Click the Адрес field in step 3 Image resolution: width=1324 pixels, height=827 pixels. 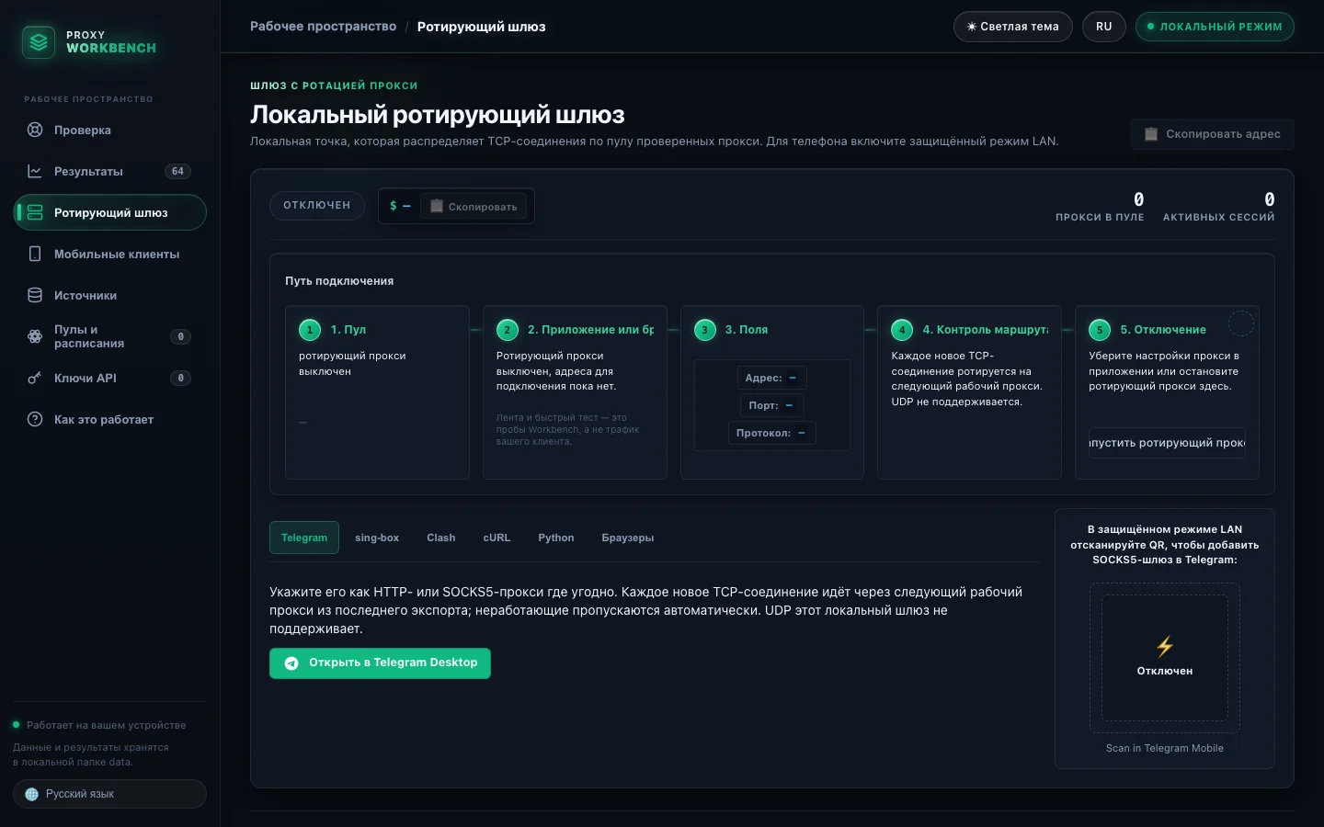pos(772,378)
